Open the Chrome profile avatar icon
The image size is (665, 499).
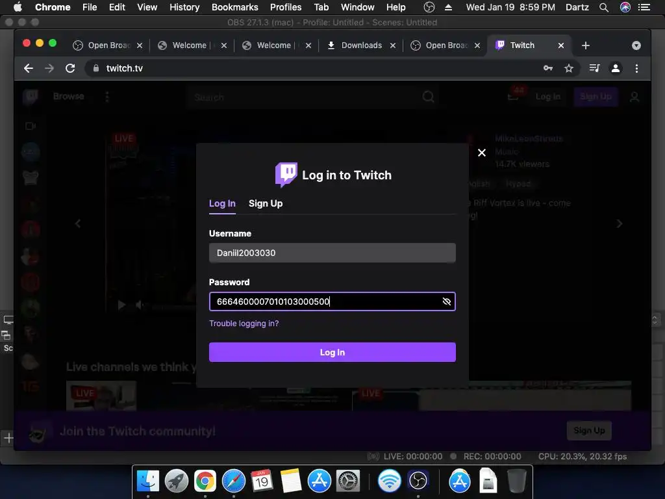pyautogui.click(x=616, y=68)
